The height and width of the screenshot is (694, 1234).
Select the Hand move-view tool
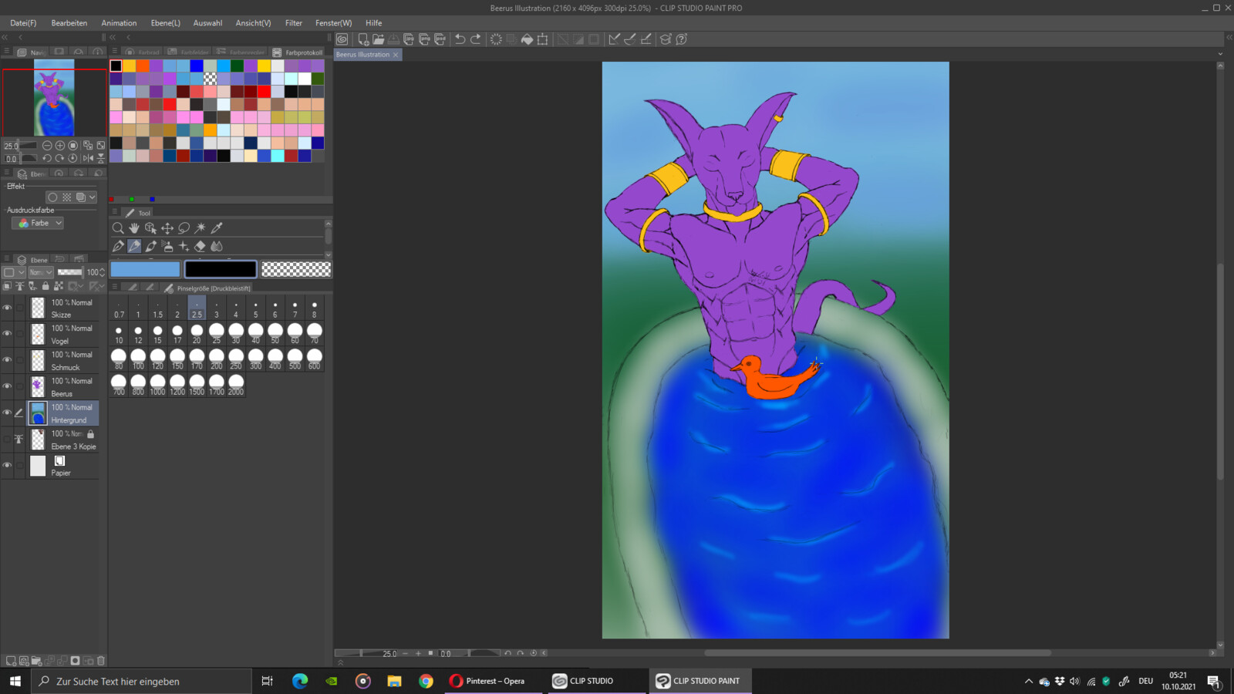pyautogui.click(x=134, y=228)
